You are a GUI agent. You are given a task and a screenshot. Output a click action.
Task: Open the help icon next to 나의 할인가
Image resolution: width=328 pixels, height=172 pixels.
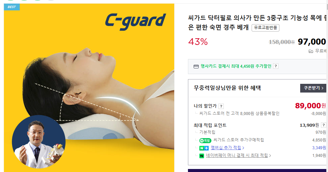click(x=221, y=106)
